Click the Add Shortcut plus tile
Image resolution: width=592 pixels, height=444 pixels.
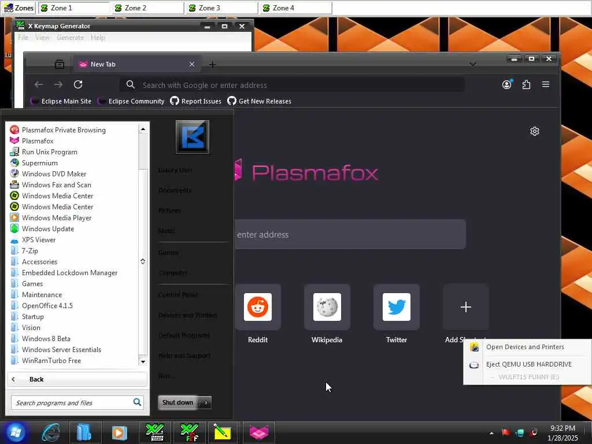click(x=466, y=308)
